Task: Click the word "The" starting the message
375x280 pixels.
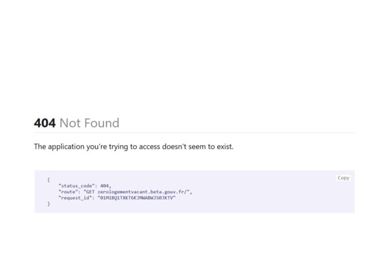Action: 40,147
